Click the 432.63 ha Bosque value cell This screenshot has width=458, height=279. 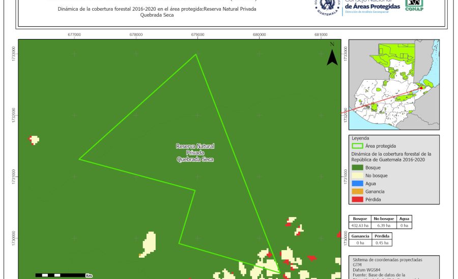click(360, 225)
